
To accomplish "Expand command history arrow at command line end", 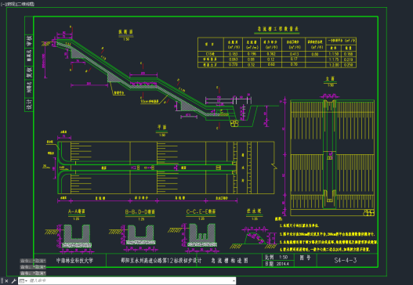I will [234, 281].
